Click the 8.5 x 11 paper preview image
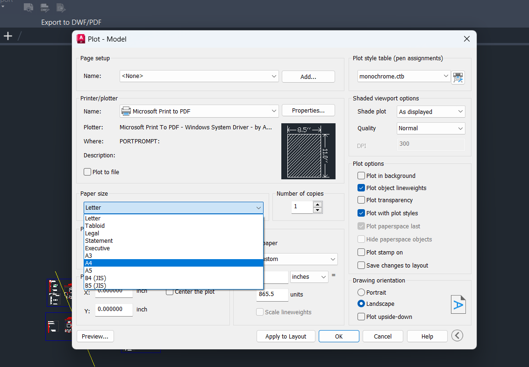 point(308,151)
